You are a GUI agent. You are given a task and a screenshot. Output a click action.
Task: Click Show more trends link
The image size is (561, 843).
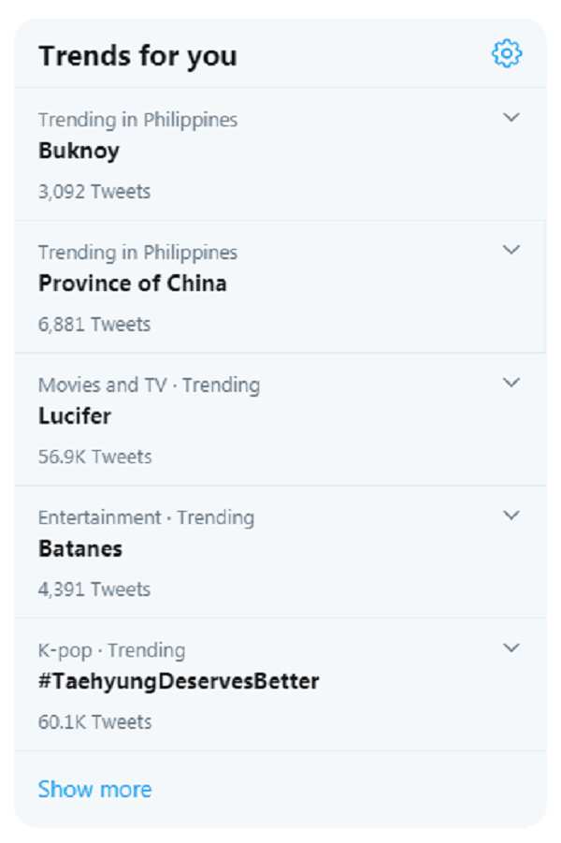coord(94,790)
